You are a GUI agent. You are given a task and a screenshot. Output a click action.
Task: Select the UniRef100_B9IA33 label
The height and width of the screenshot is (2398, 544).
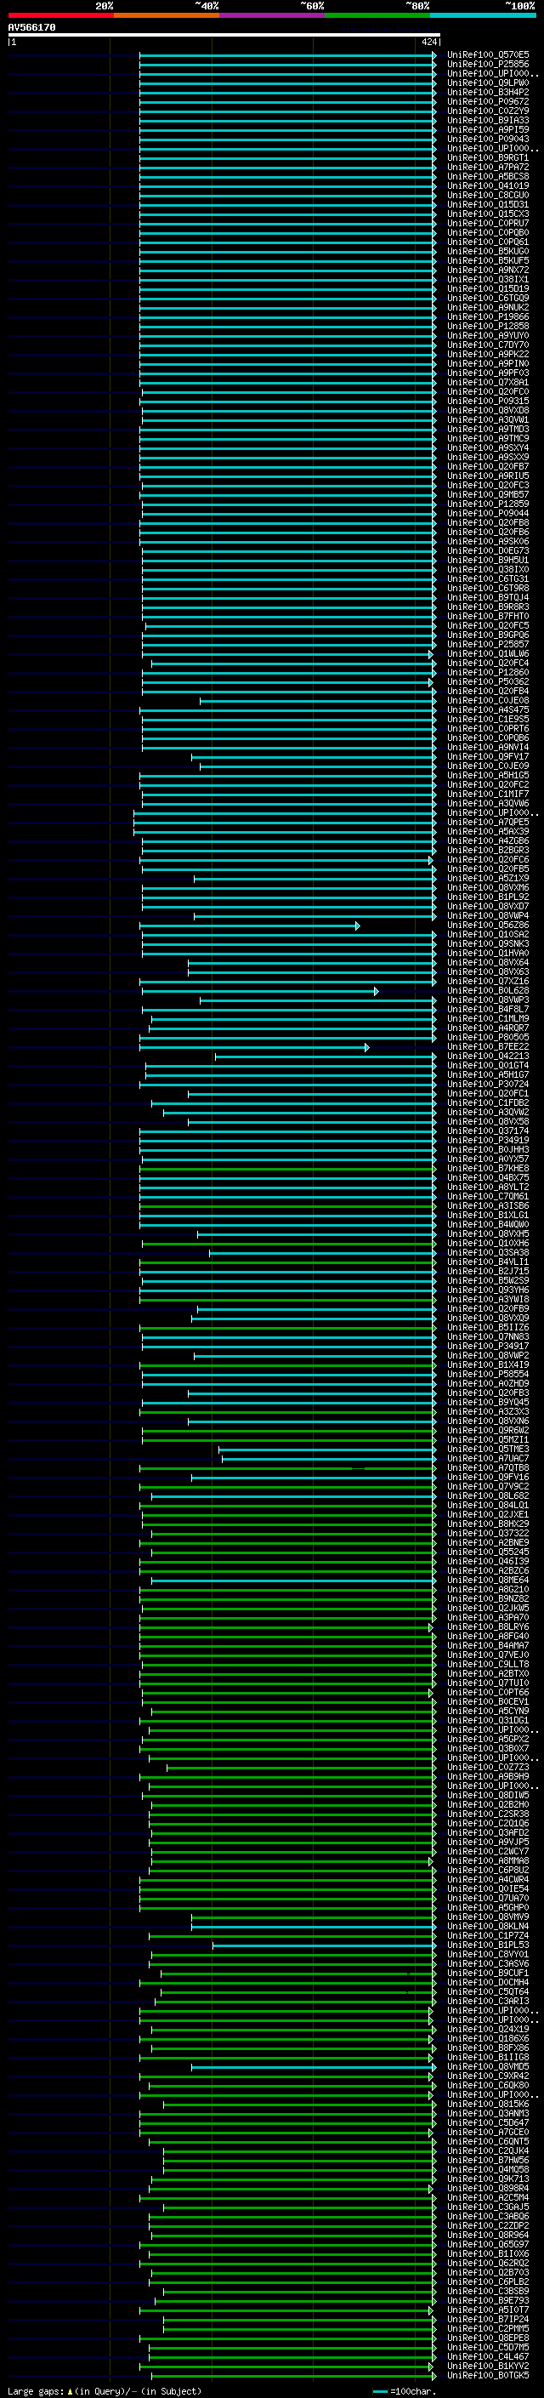(x=488, y=120)
